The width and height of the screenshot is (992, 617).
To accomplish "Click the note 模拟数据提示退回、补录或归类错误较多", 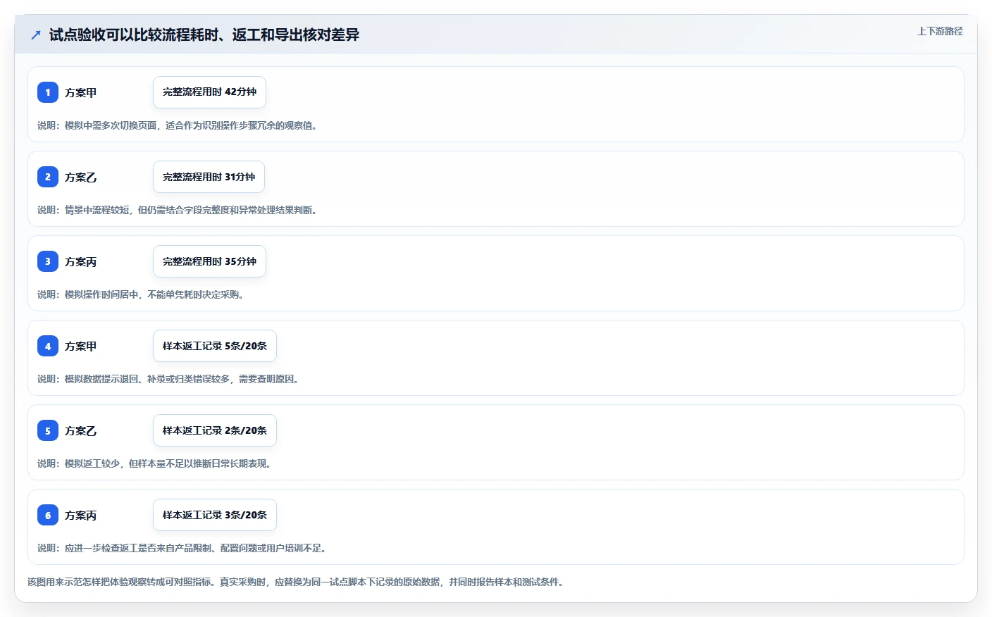I will click(x=170, y=379).
